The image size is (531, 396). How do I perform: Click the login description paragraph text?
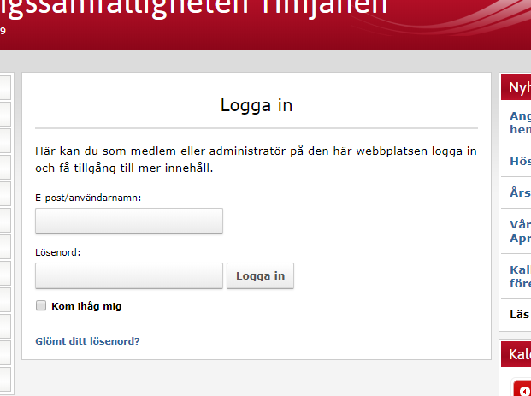tap(256, 159)
